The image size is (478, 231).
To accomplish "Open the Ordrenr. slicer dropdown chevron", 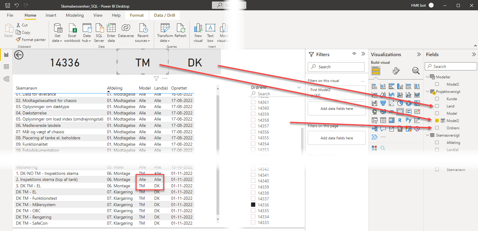I will (x=299, y=88).
